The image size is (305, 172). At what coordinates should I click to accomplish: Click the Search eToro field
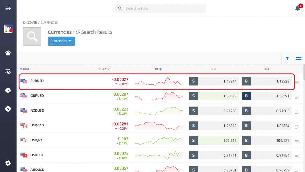pyautogui.click(x=160, y=8)
